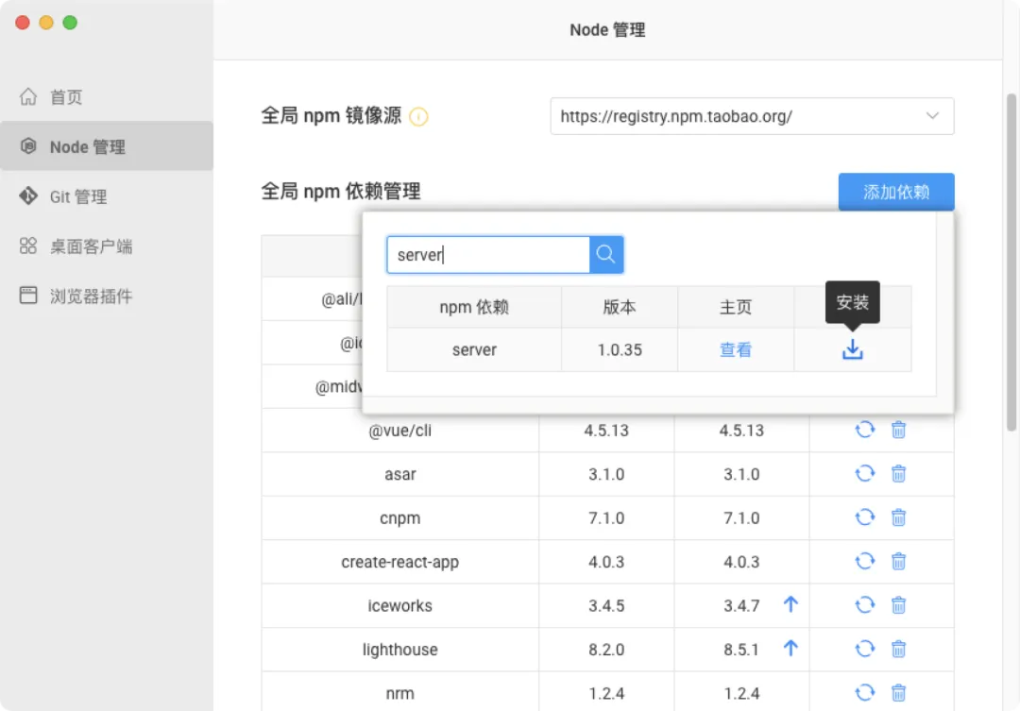Delete nrm with trash icon
The image size is (1020, 711).
pos(898,693)
